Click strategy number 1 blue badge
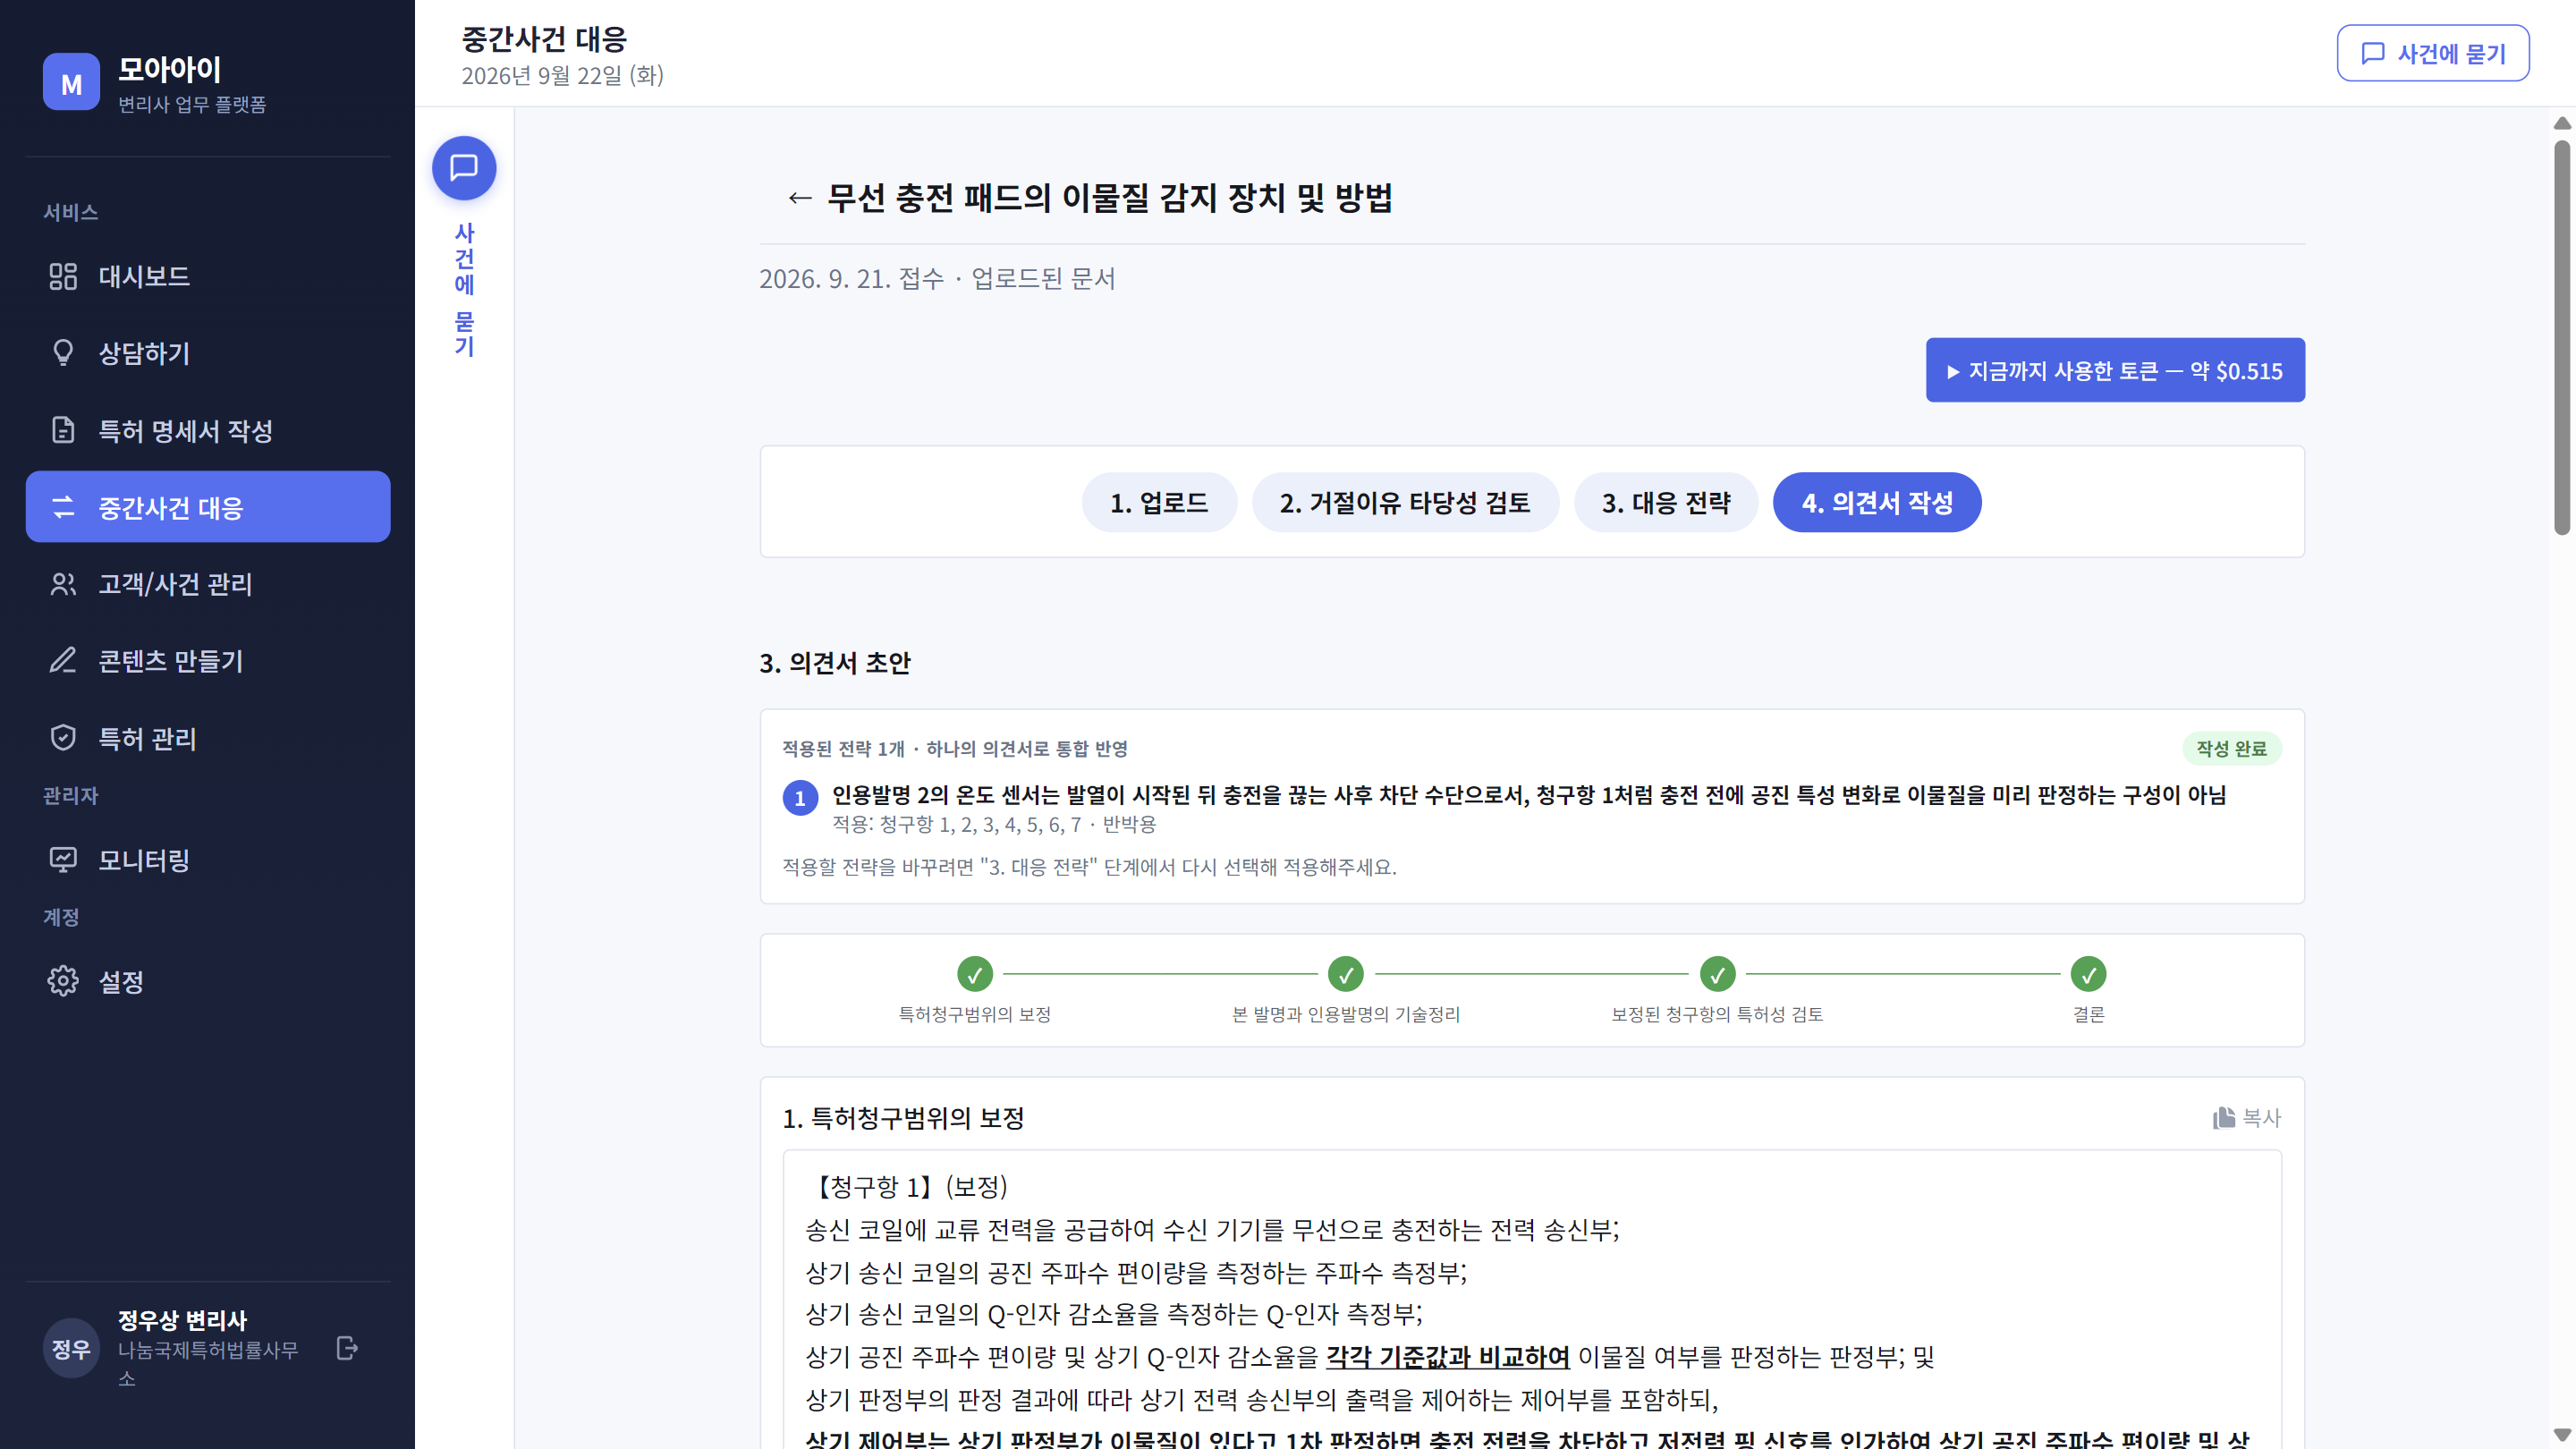This screenshot has height=1449, width=2576. [799, 798]
